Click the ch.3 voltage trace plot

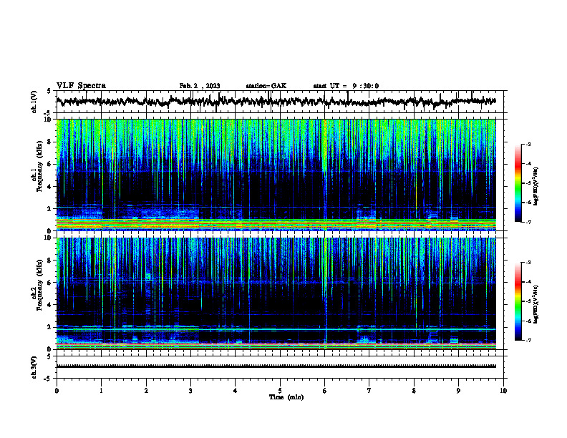(276, 366)
